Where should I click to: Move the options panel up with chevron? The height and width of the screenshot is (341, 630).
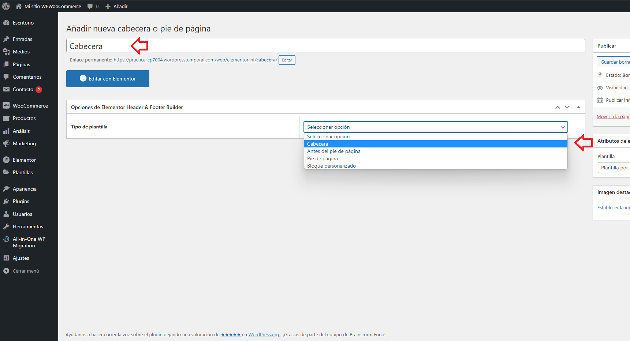(x=558, y=107)
